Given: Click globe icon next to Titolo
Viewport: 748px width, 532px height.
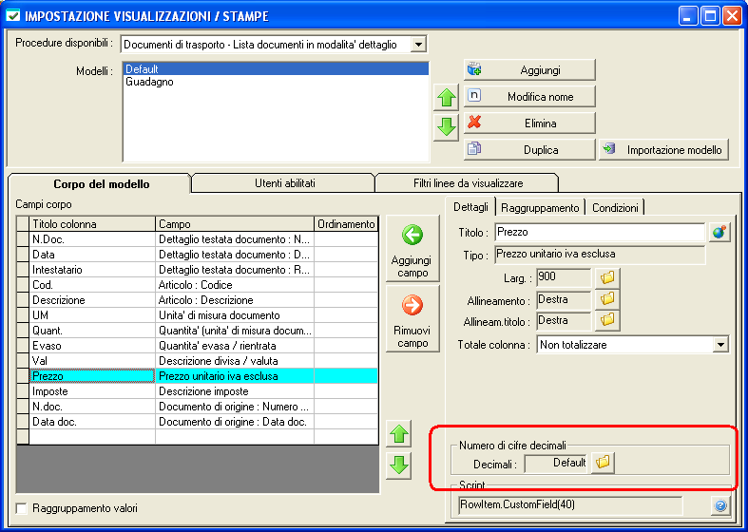Looking at the screenshot, I should (x=719, y=233).
